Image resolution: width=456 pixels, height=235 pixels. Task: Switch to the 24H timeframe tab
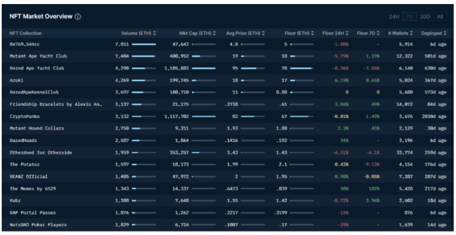click(x=394, y=17)
